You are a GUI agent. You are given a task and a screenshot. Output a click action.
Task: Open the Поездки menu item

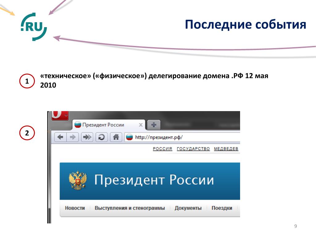tap(222, 208)
